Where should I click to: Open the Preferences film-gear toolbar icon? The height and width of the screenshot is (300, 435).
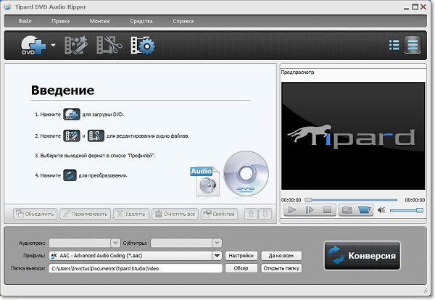pyautogui.click(x=143, y=46)
